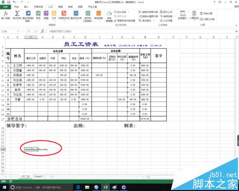
Task: Switch to the Review tab
Action: tap(70, 7)
